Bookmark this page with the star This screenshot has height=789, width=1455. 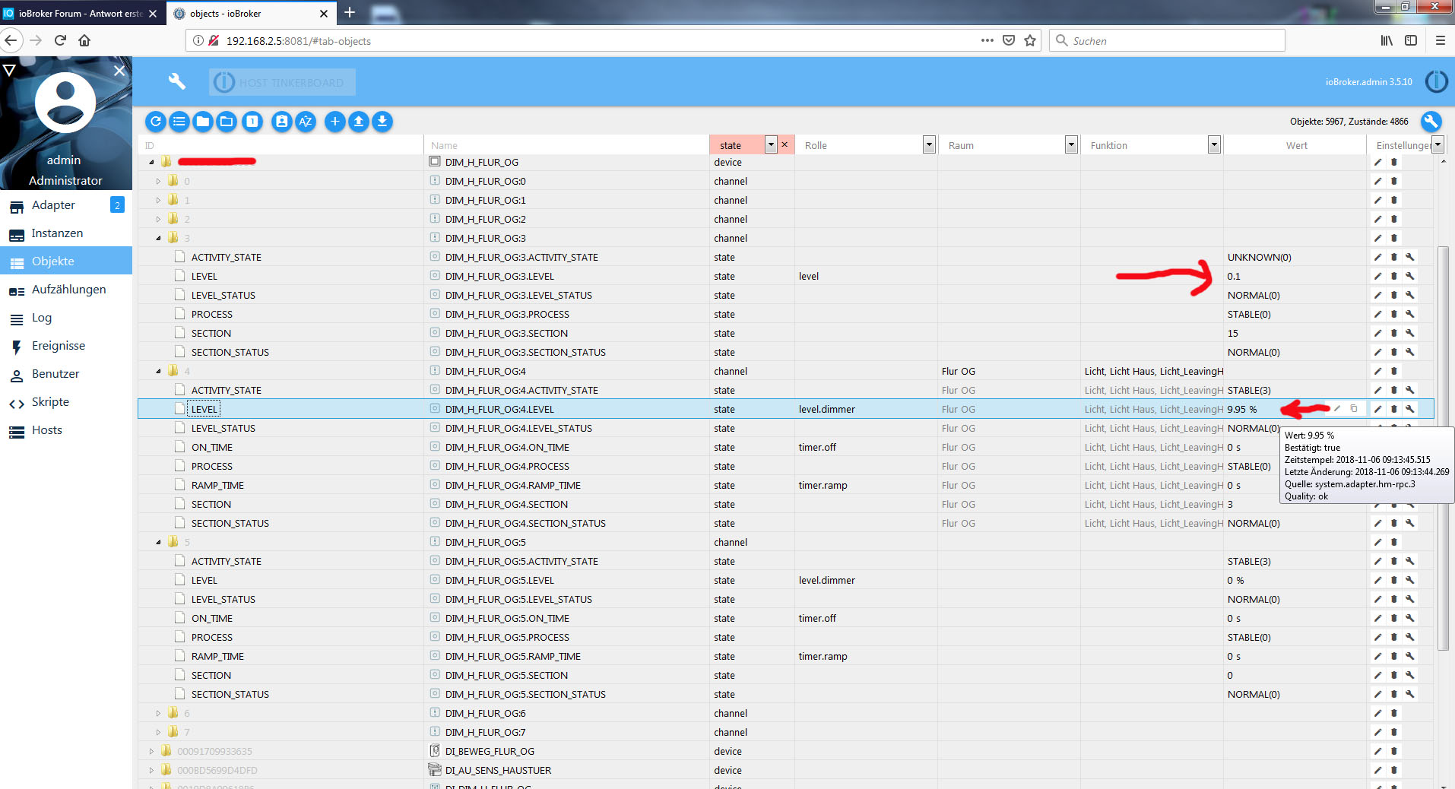coord(1030,40)
